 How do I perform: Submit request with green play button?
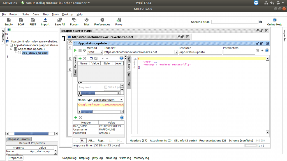coord(75,50)
